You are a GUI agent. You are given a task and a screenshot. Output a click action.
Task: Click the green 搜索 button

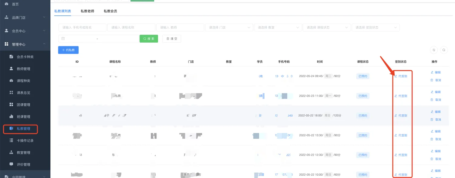[x=149, y=39]
